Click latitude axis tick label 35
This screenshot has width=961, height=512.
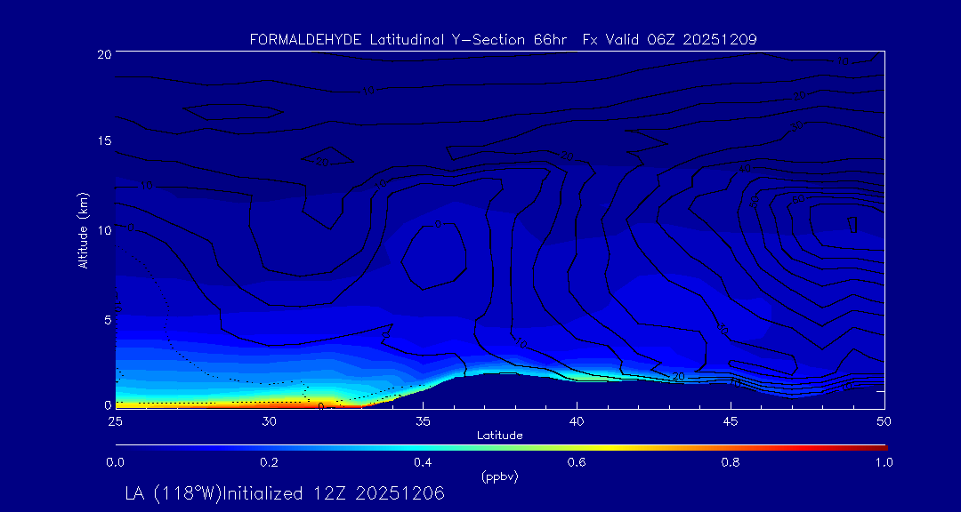click(x=423, y=421)
